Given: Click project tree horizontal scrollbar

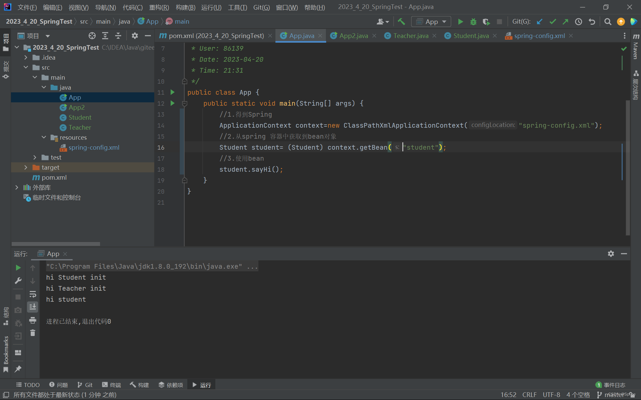Looking at the screenshot, I should [56, 244].
